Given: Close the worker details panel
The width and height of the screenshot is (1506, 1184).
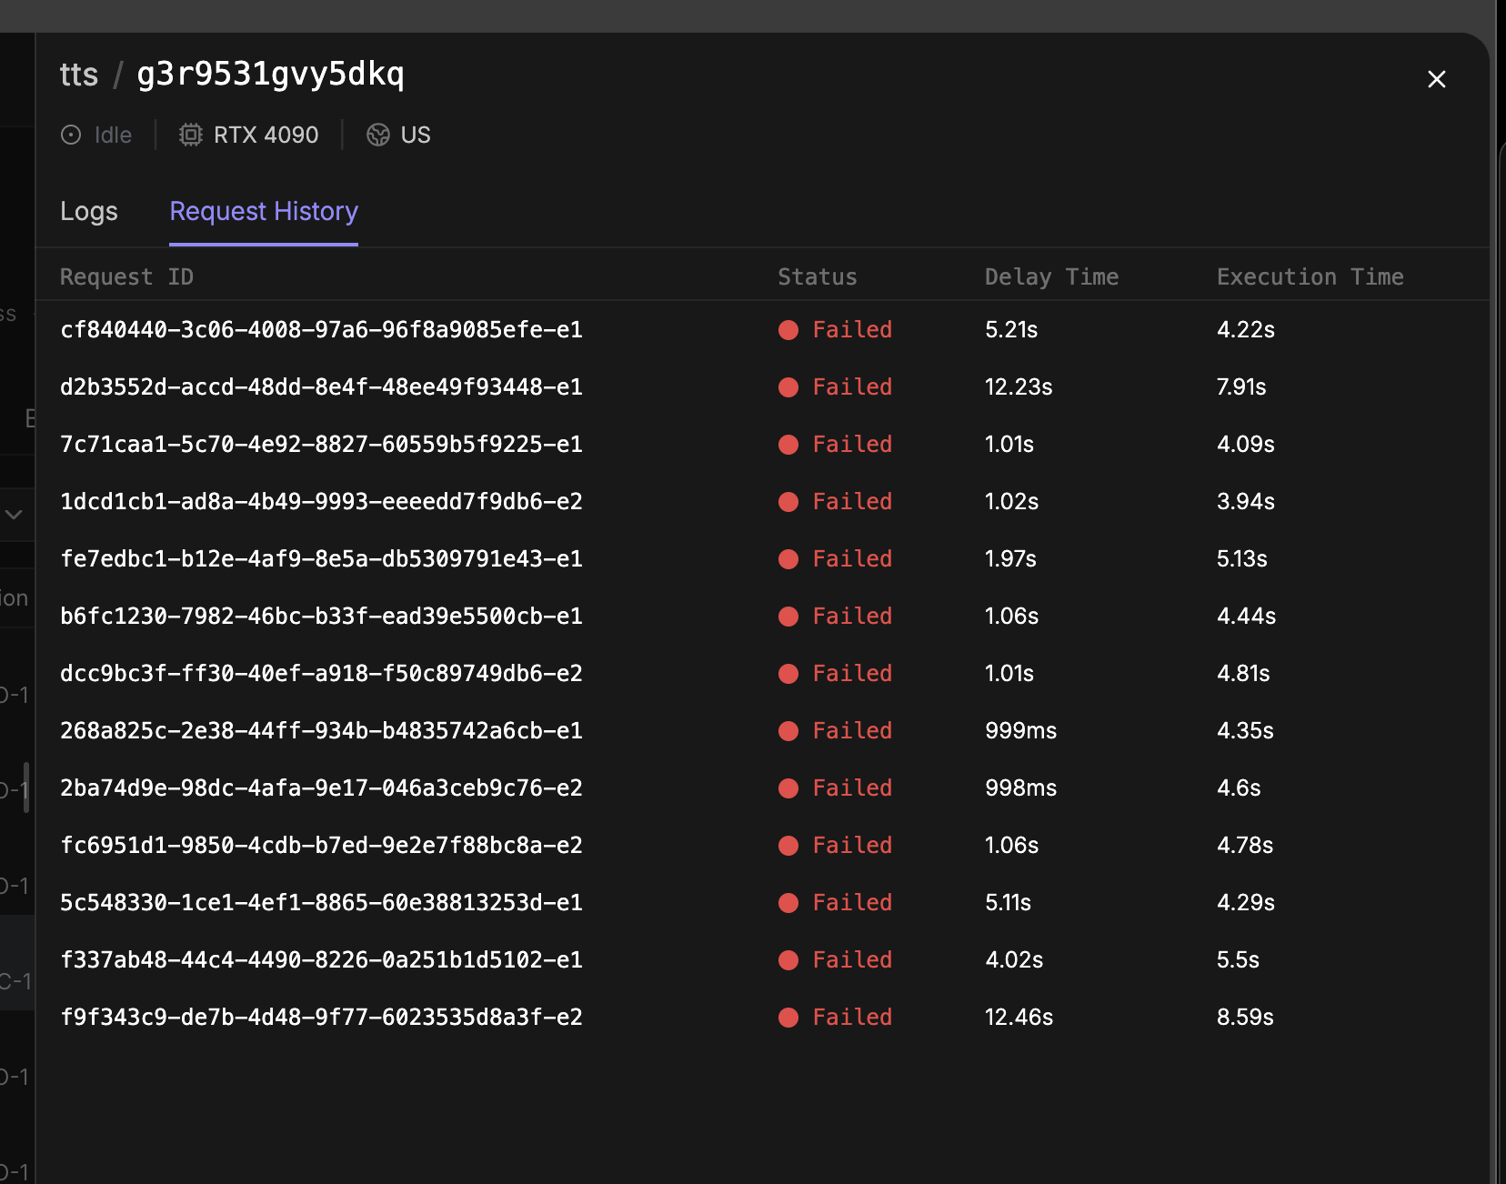Looking at the screenshot, I should 1436,80.
